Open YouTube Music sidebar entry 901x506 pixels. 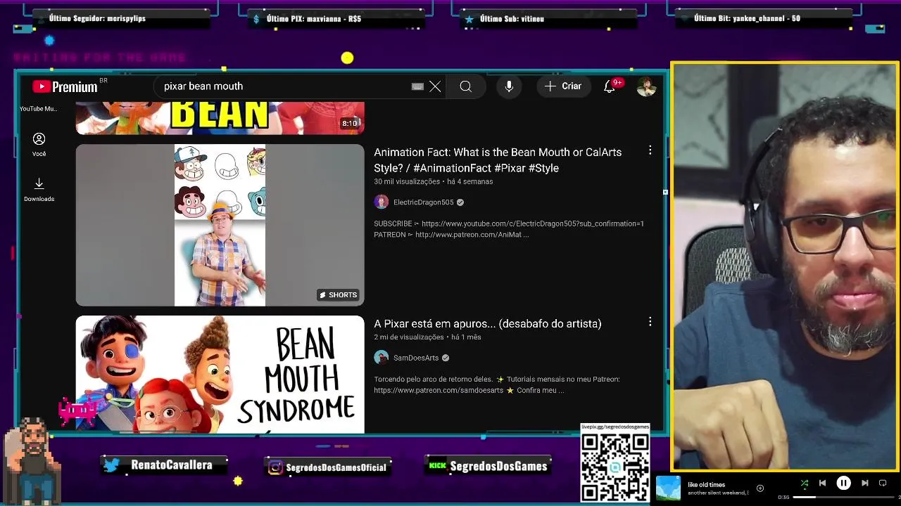pyautogui.click(x=39, y=109)
